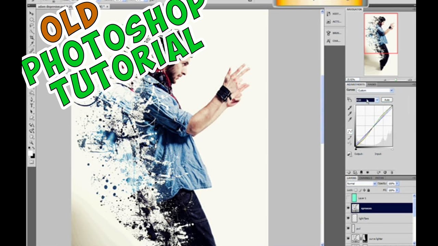Open the Actions collapsed panel
The height and width of the screenshot is (246, 438).
(334, 21)
